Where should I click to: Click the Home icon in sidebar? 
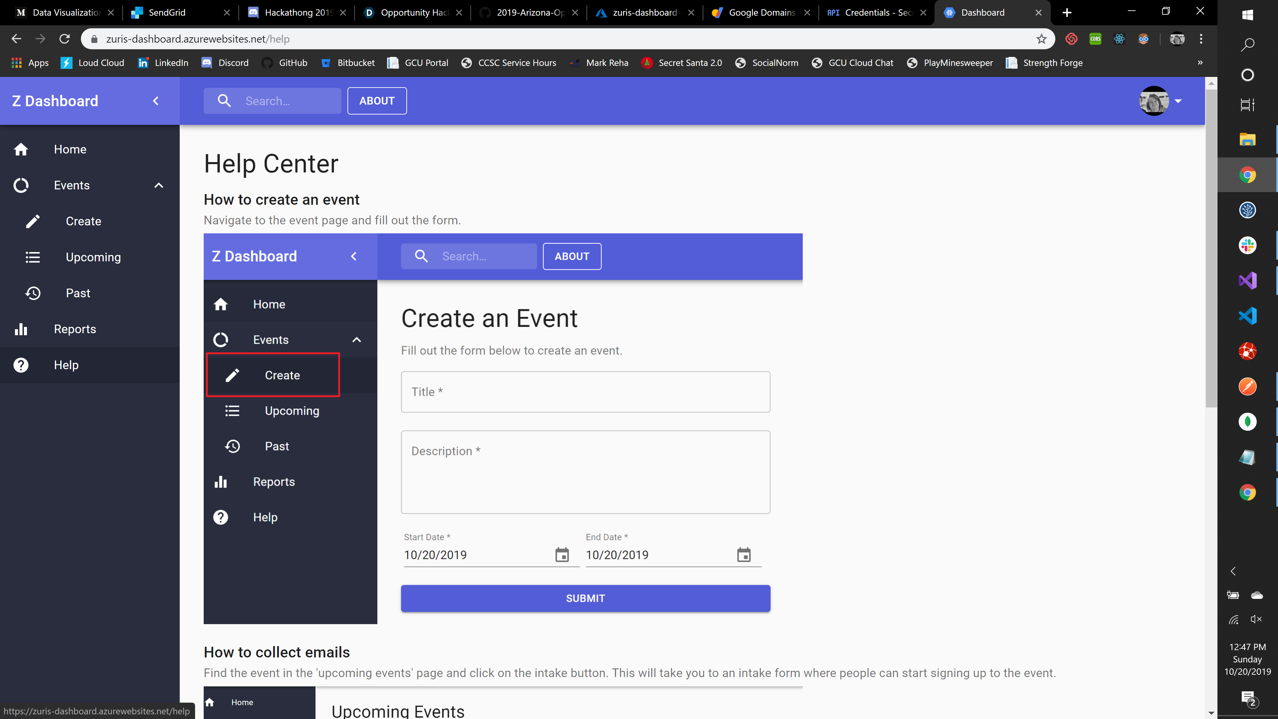tap(21, 149)
